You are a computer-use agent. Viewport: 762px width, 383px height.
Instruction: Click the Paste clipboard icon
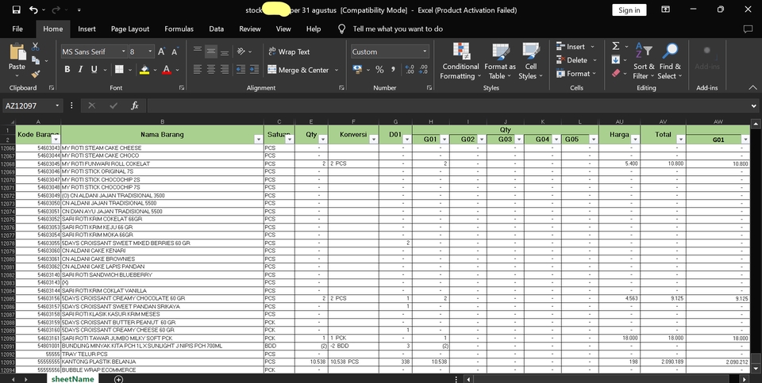tap(17, 52)
